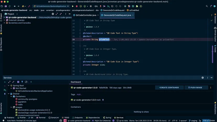217x122 pixels.
Task: Open the Endpoints tool window tab
Action: click(x=77, y=118)
